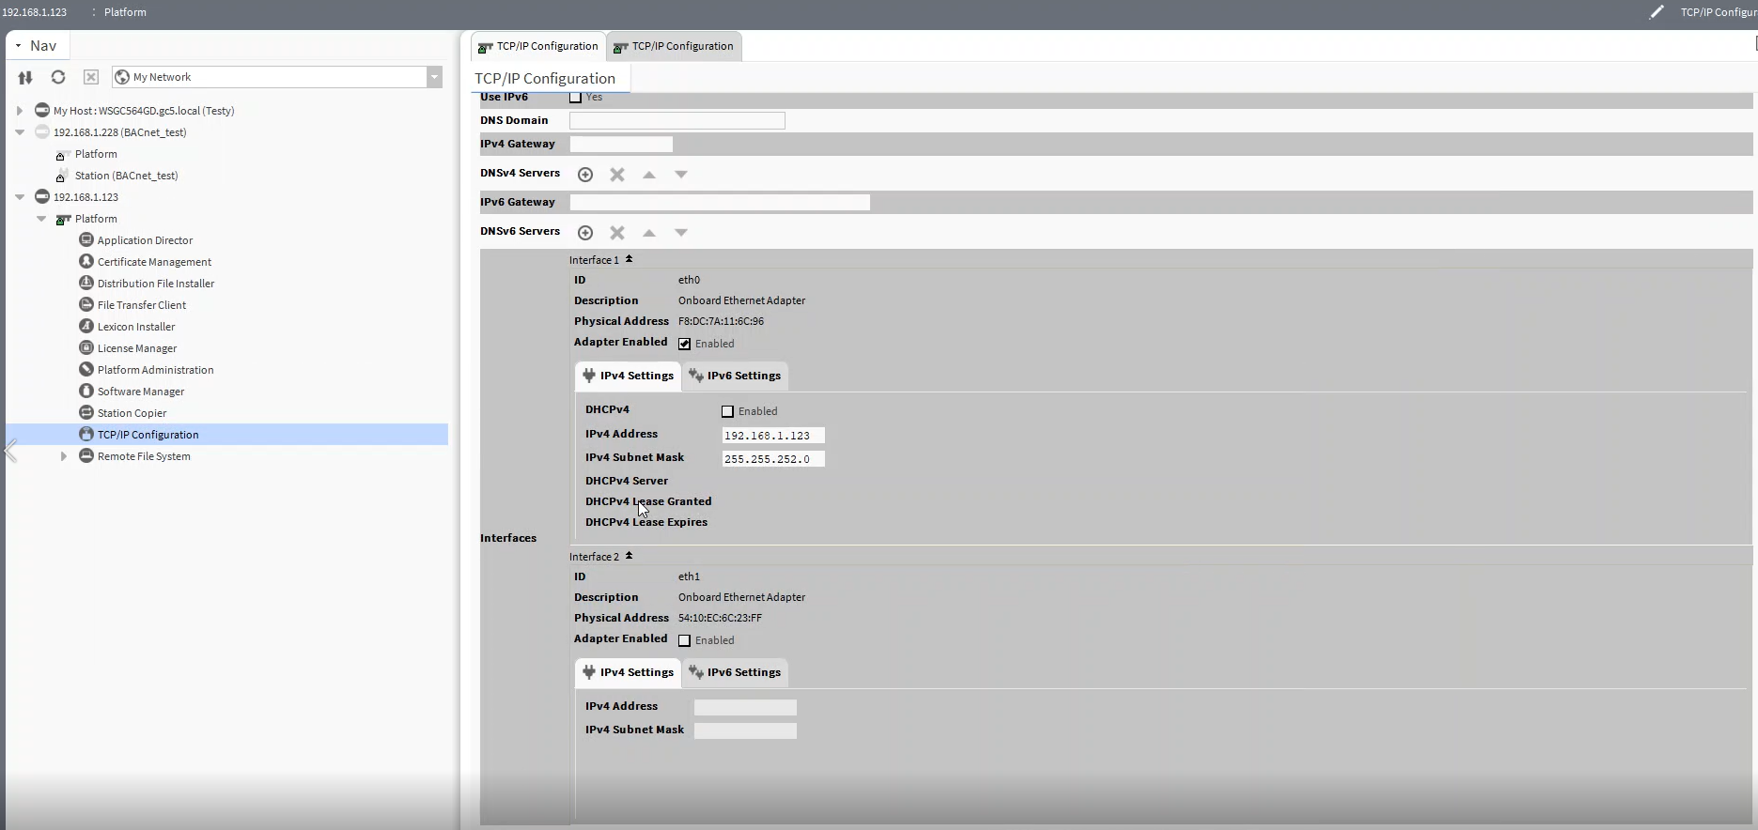Toggle Adapter Enabled checkbox for Interface 2
This screenshot has width=1758, height=830.
pyautogui.click(x=684, y=640)
